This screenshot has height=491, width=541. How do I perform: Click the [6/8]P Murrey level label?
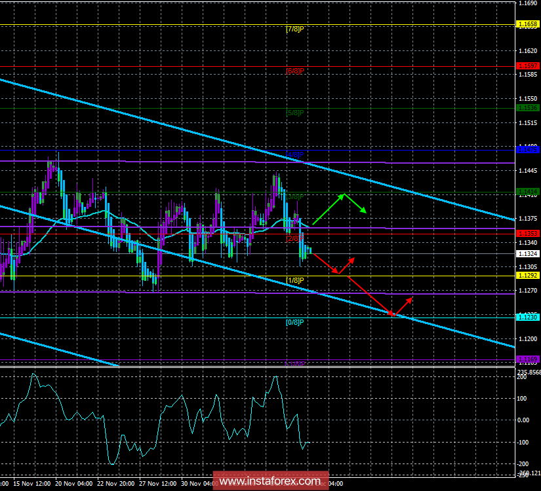[294, 71]
